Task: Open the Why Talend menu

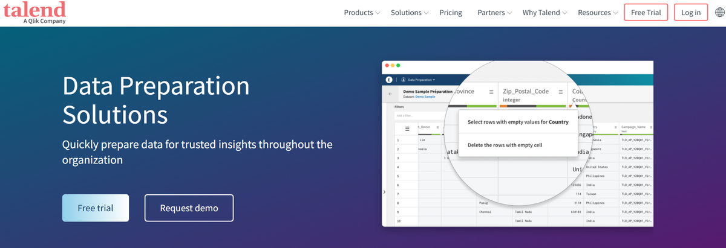Action: tap(541, 13)
